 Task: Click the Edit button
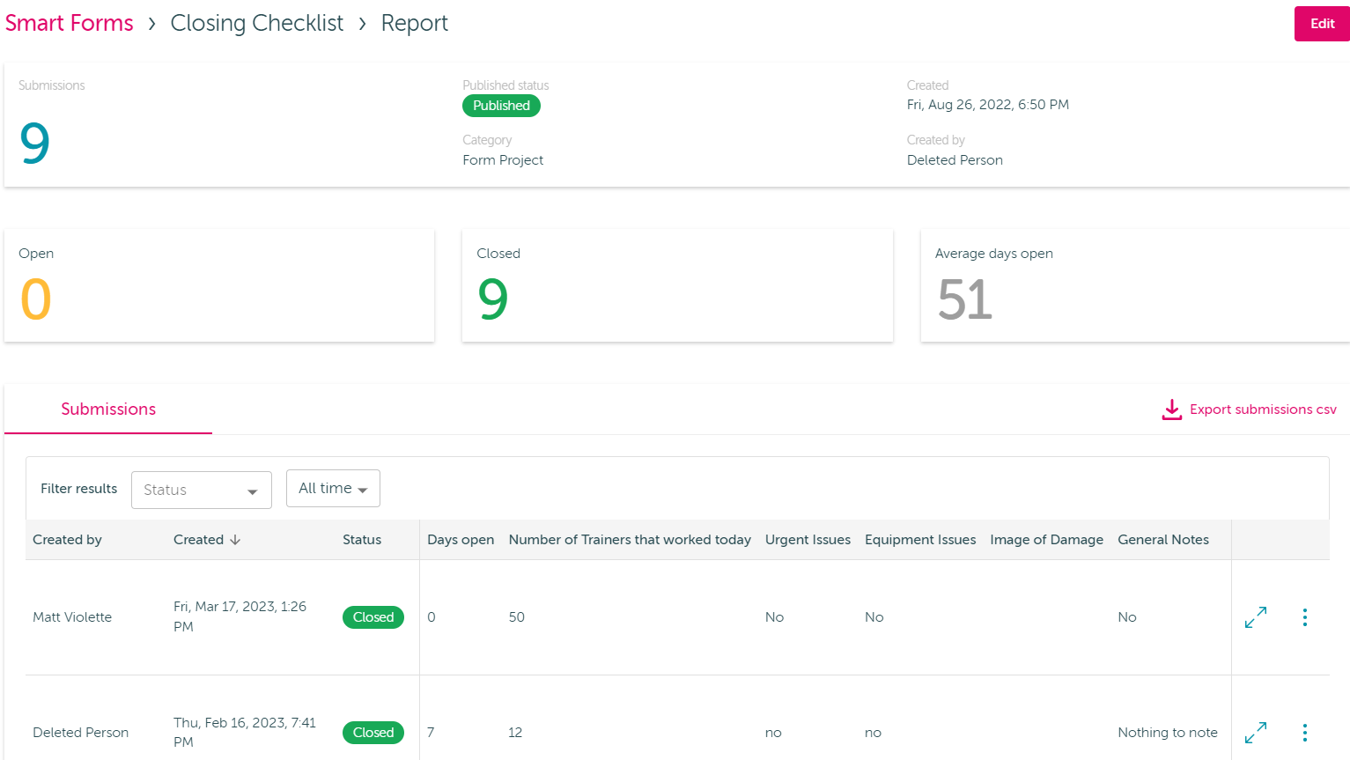pyautogui.click(x=1322, y=24)
